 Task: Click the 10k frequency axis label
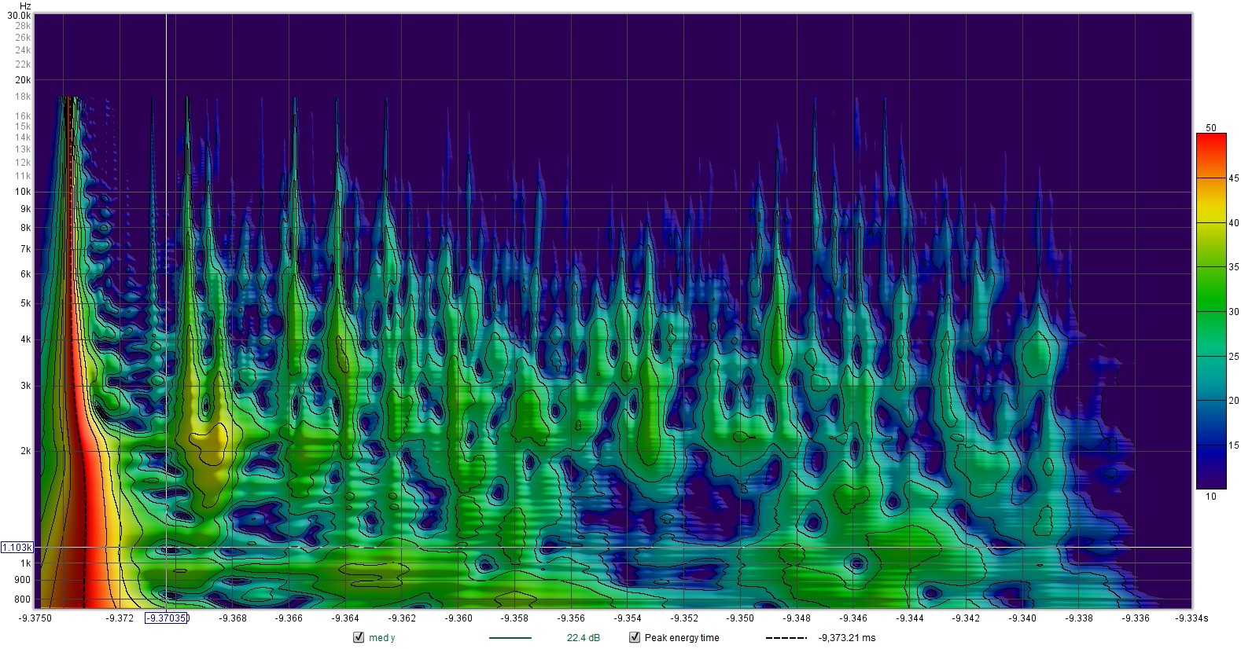tap(23, 192)
